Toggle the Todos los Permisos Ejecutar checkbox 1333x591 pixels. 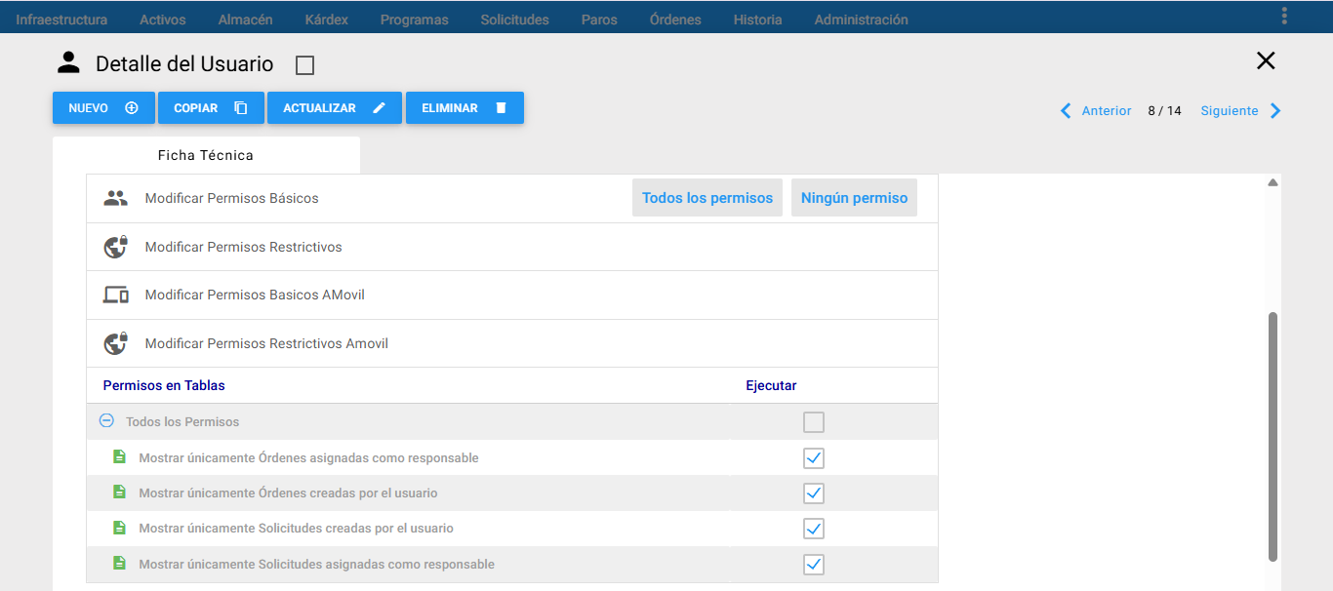(814, 422)
